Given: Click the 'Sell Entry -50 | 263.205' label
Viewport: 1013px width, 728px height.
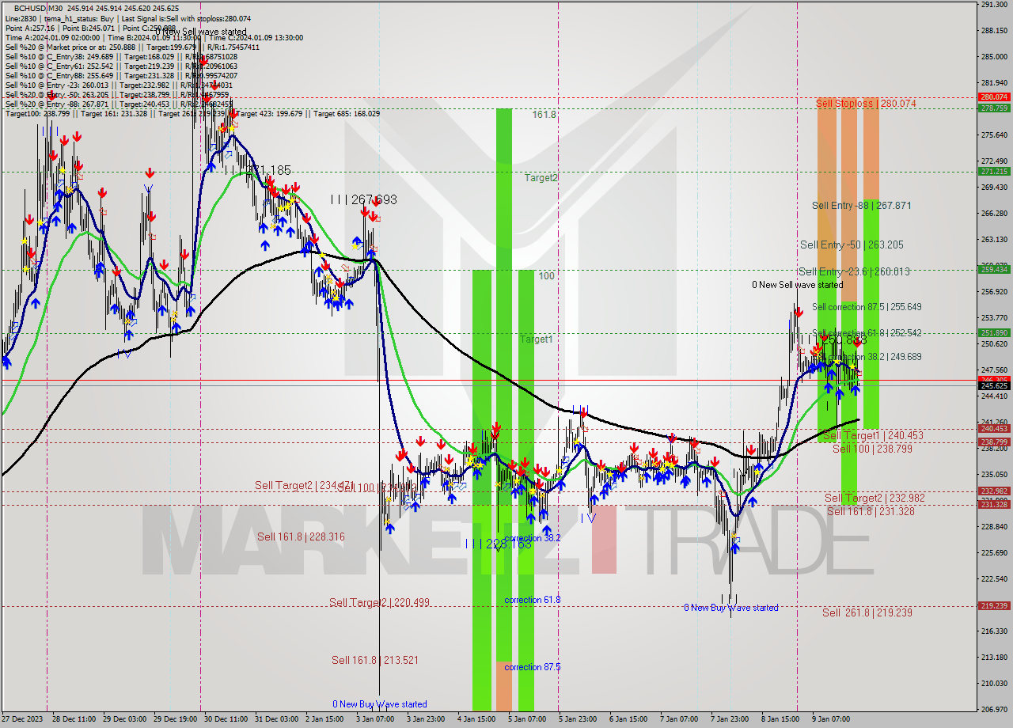Looking at the screenshot, I should 852,245.
